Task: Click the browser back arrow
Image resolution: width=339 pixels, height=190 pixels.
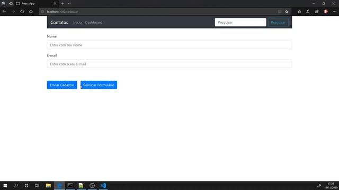Action: point(4,12)
